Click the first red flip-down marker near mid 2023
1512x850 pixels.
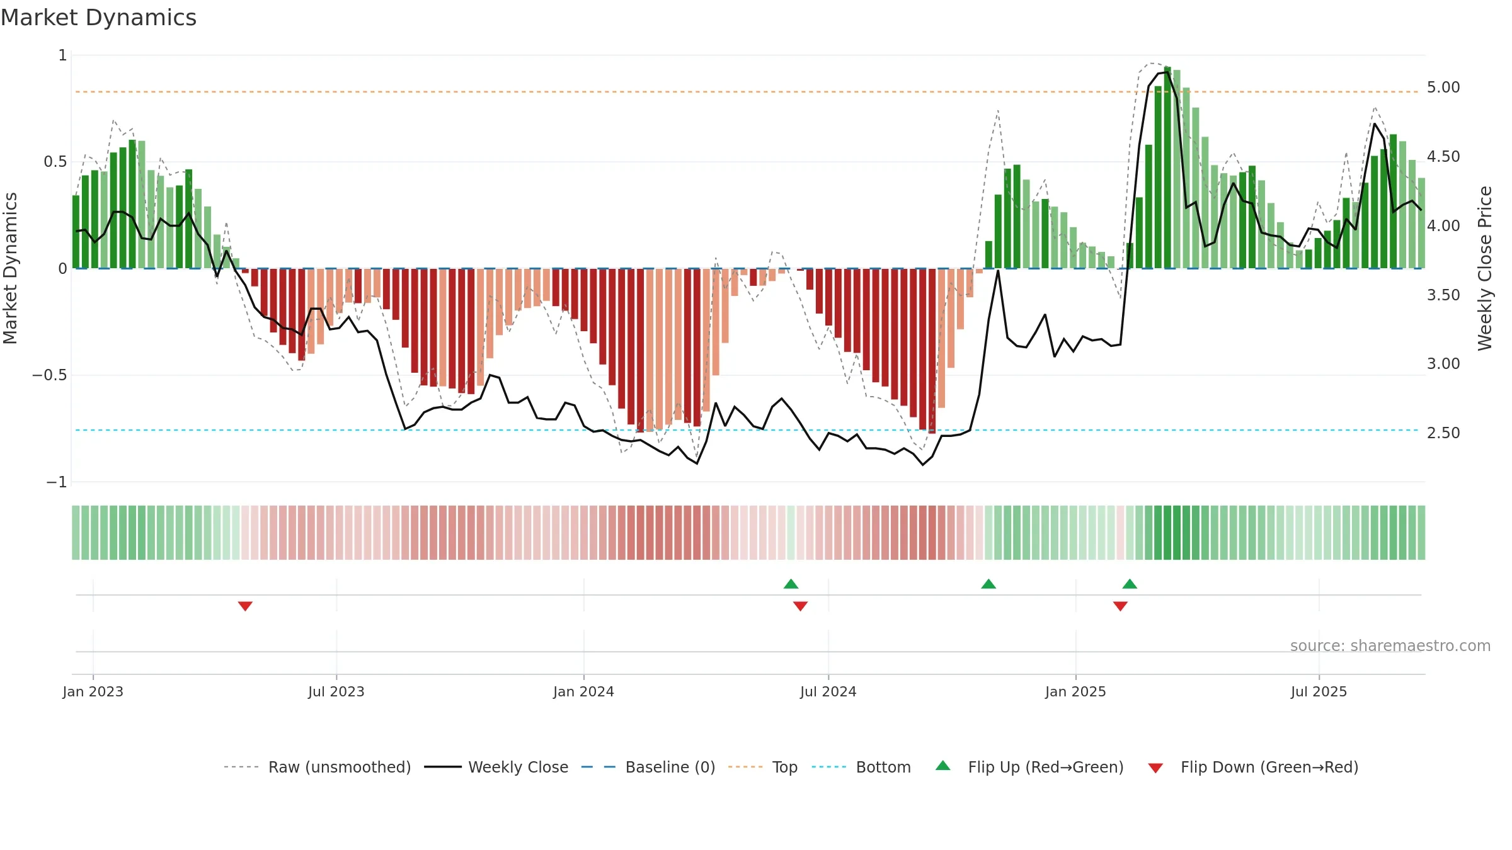point(245,606)
